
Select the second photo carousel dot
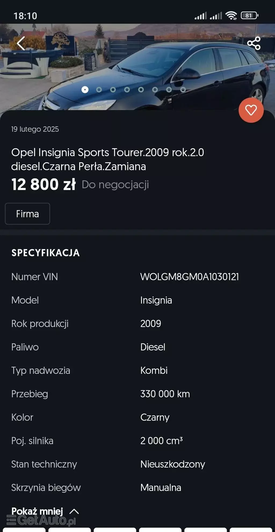(99, 89)
